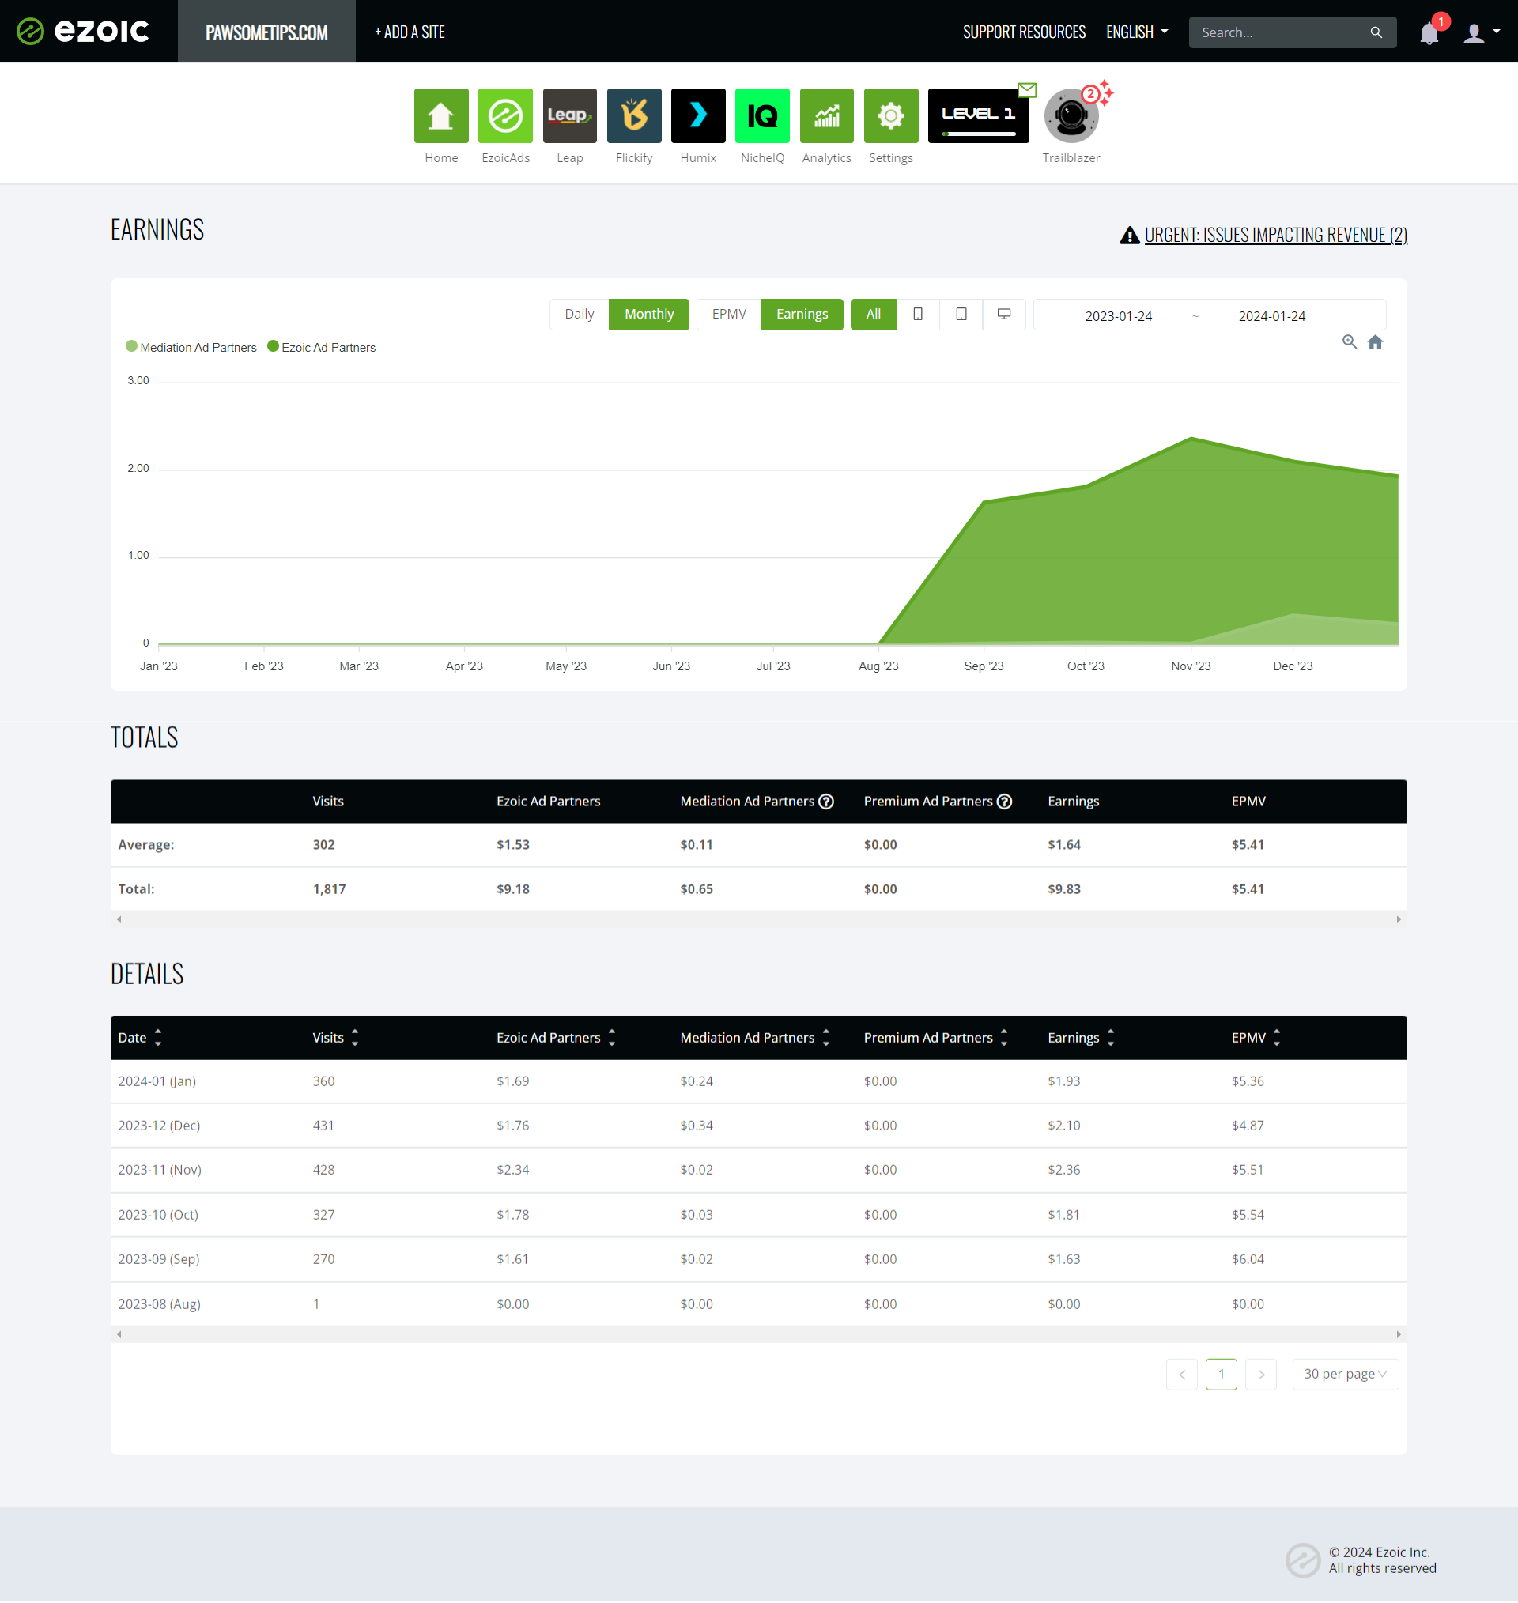Image resolution: width=1518 pixels, height=1603 pixels.
Task: Switch chart to Monthly view
Action: click(x=649, y=314)
